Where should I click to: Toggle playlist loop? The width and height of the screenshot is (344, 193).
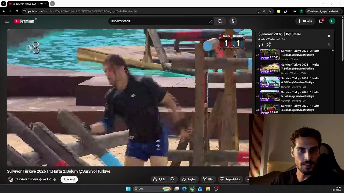260,45
